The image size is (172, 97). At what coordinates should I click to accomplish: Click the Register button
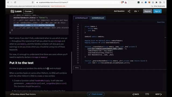[x=148, y=11]
